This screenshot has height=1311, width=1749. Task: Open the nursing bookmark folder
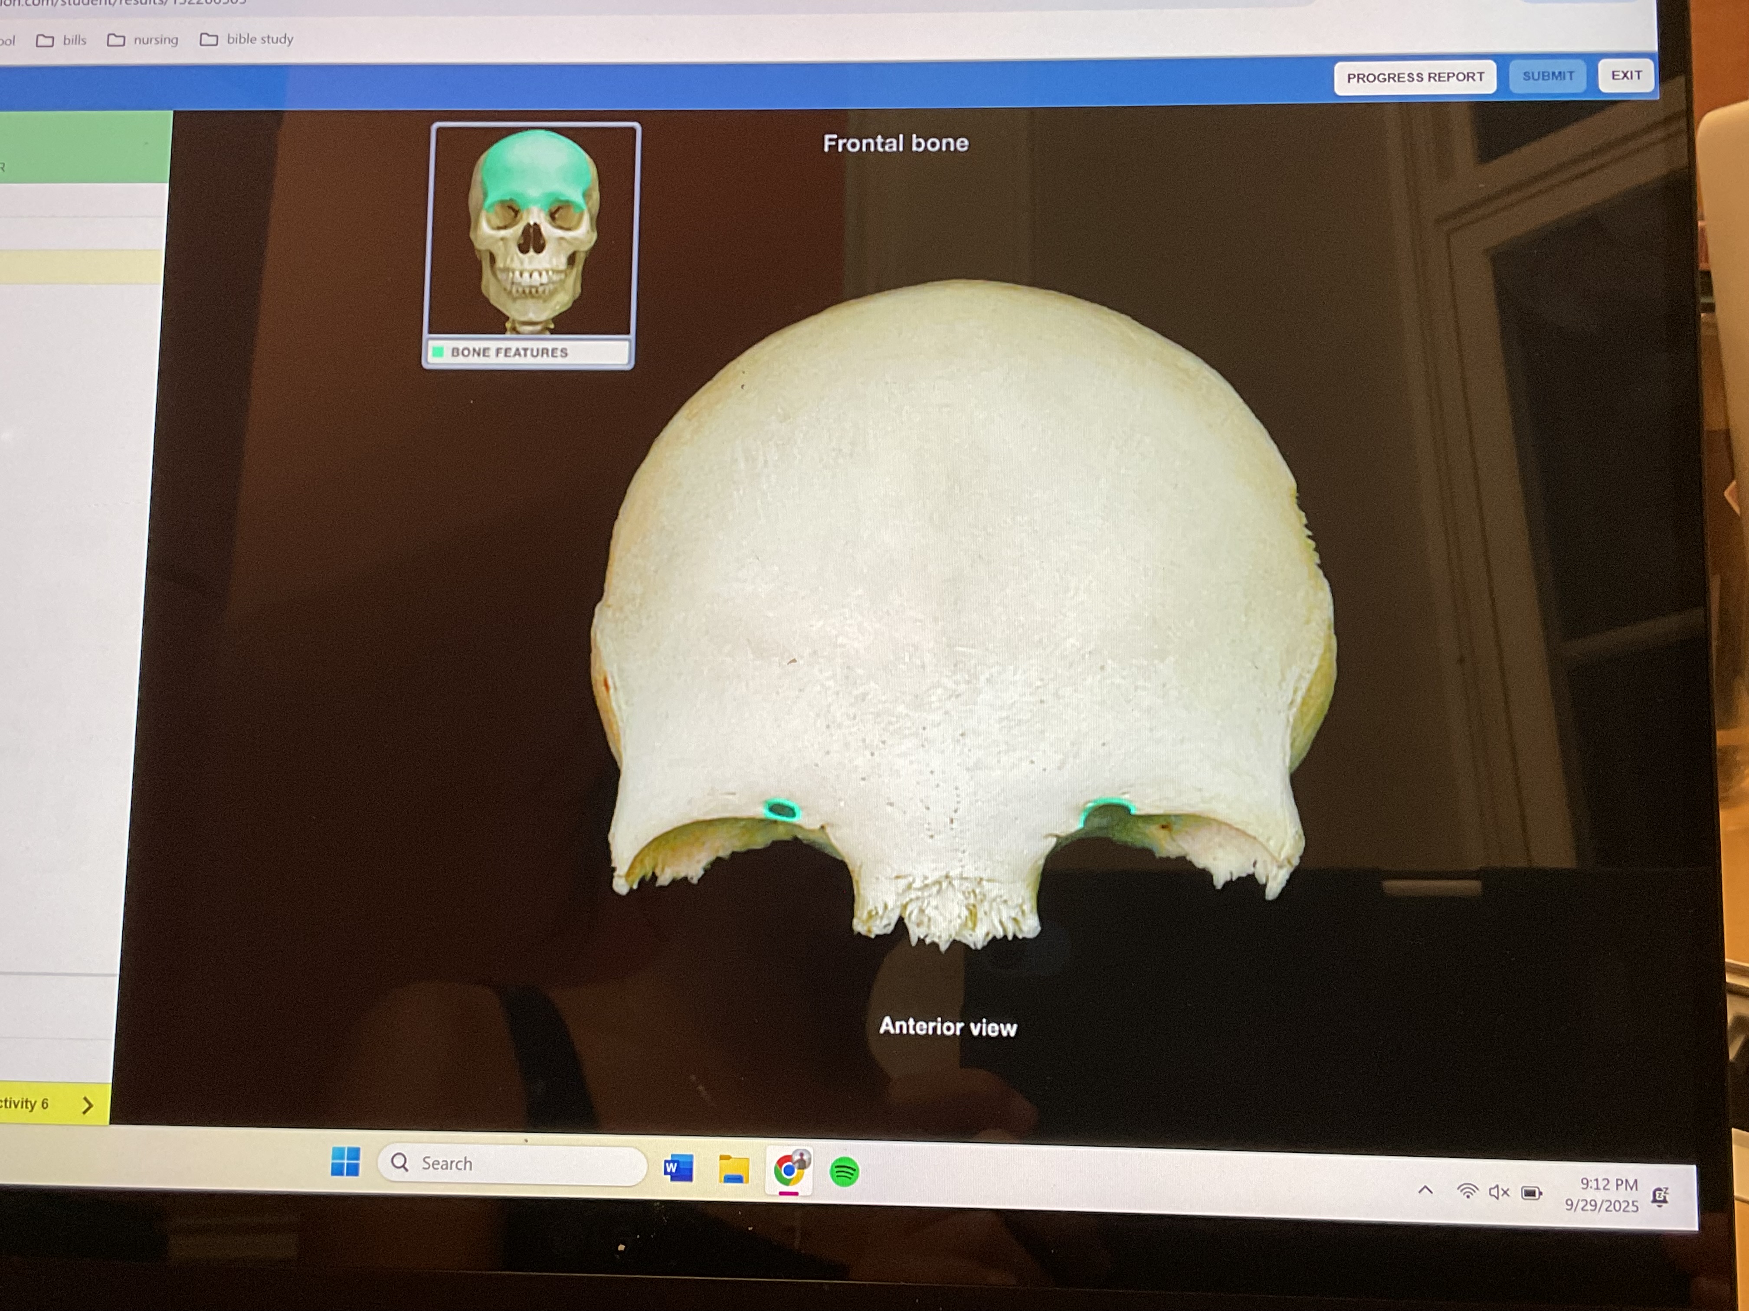pyautogui.click(x=144, y=39)
